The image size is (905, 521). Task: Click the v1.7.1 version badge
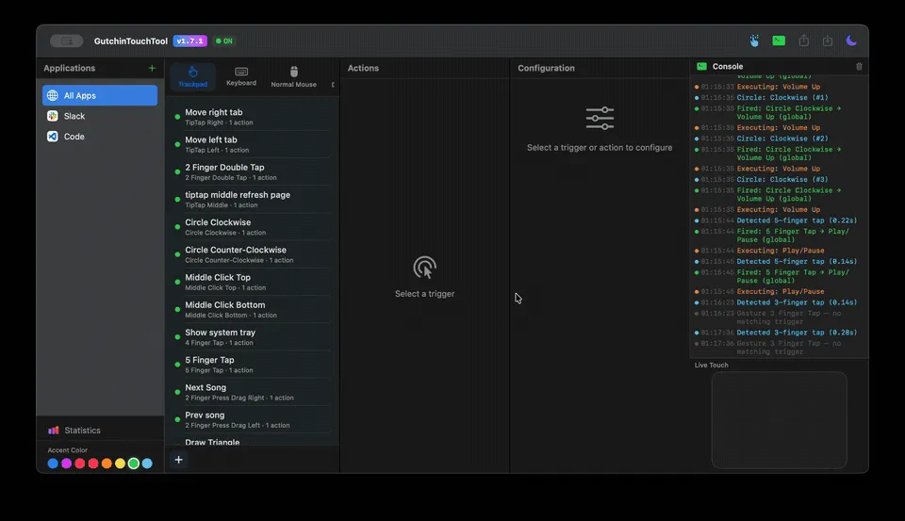pos(189,41)
